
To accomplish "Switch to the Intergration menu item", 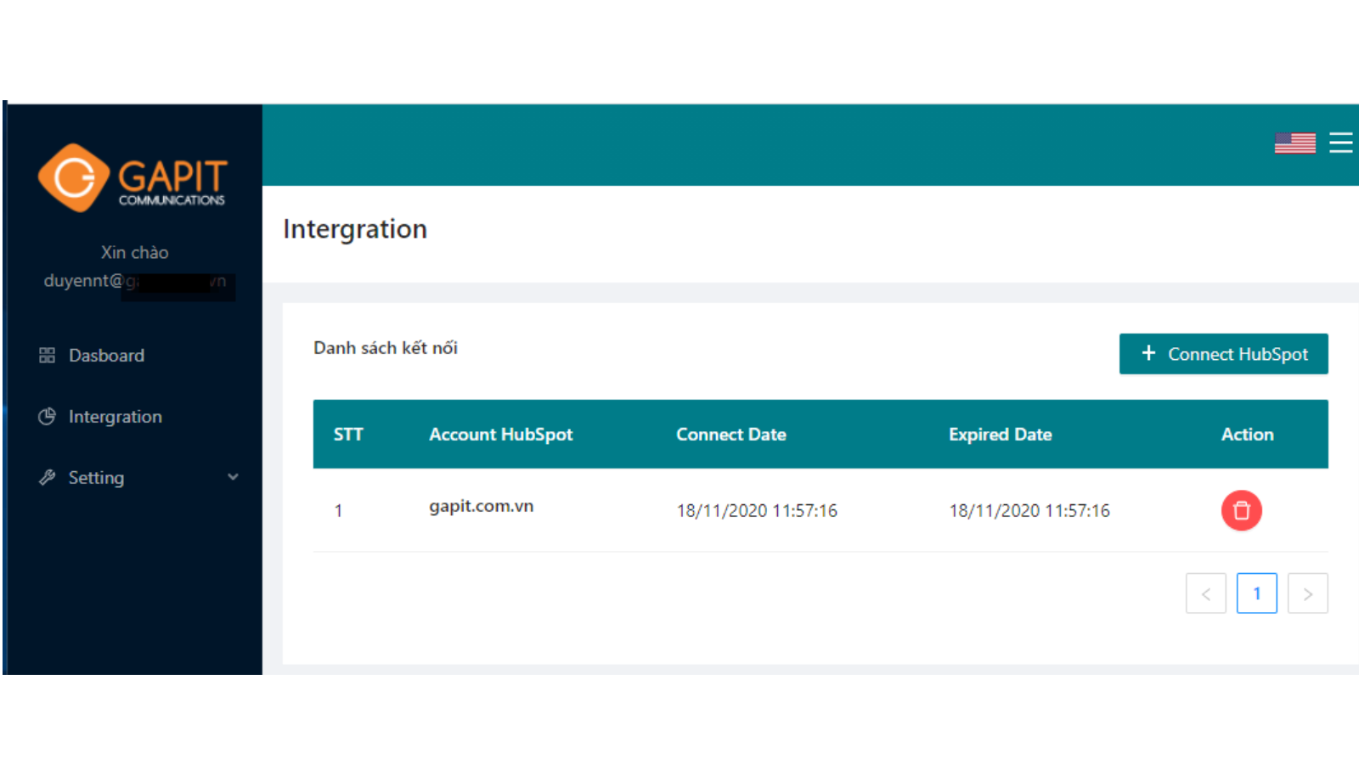I will (x=115, y=416).
